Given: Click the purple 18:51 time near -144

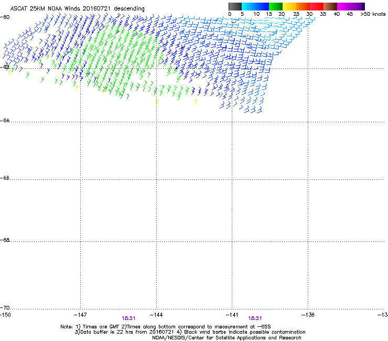Looking at the screenshot, I should pos(128,318).
